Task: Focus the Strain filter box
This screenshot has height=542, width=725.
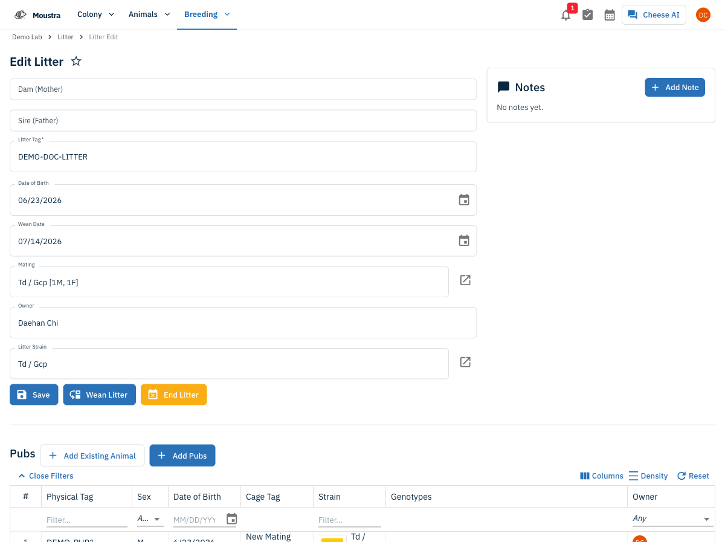Action: tap(350, 520)
